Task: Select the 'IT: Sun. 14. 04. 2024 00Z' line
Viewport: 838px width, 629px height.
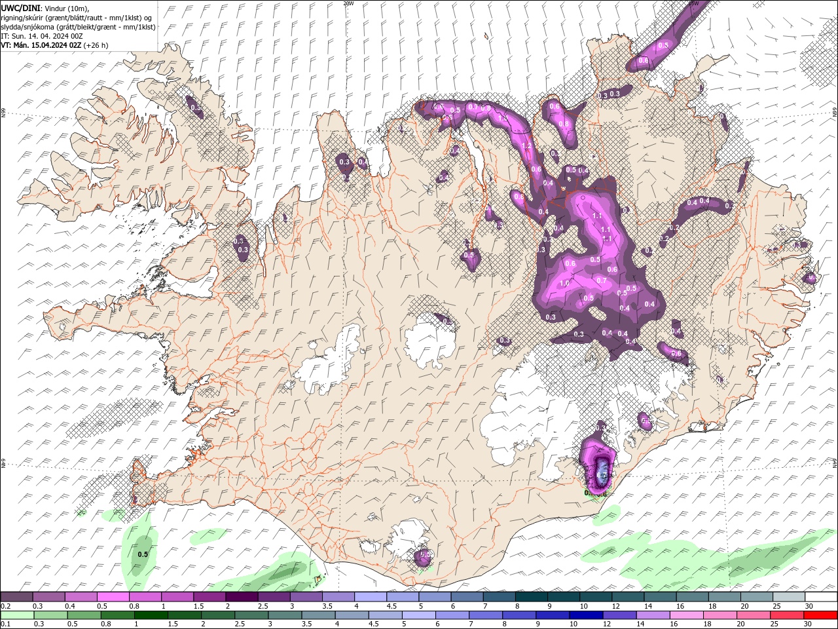Action: 41,36
